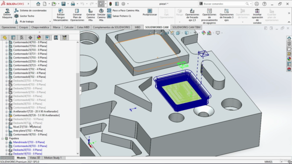Viewport: 292px width, 164px height.
Task: Open Pl. de trabajo dropdown arrow
Action: click(x=50, y=21)
